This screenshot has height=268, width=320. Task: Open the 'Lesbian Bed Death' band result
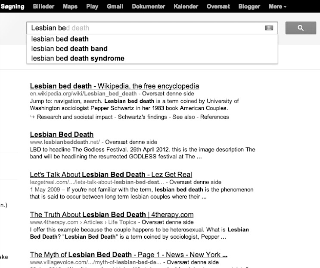click(62, 134)
